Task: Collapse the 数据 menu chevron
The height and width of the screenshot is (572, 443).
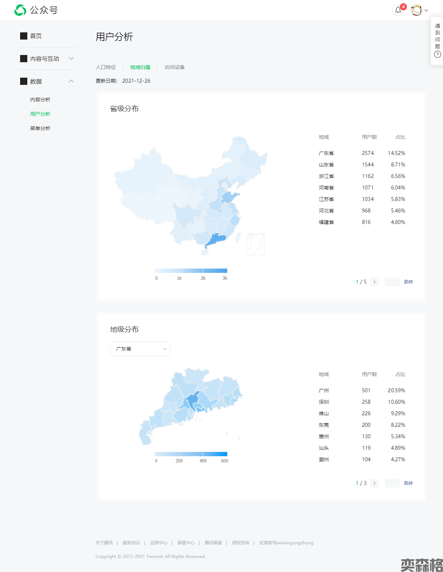Action: coord(71,81)
